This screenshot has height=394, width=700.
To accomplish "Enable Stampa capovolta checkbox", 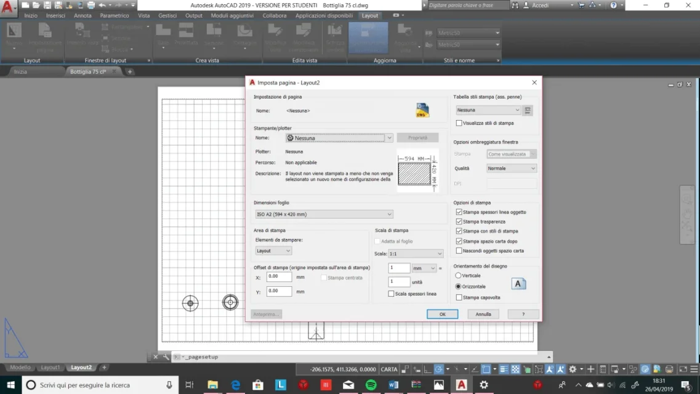I will coord(459,297).
